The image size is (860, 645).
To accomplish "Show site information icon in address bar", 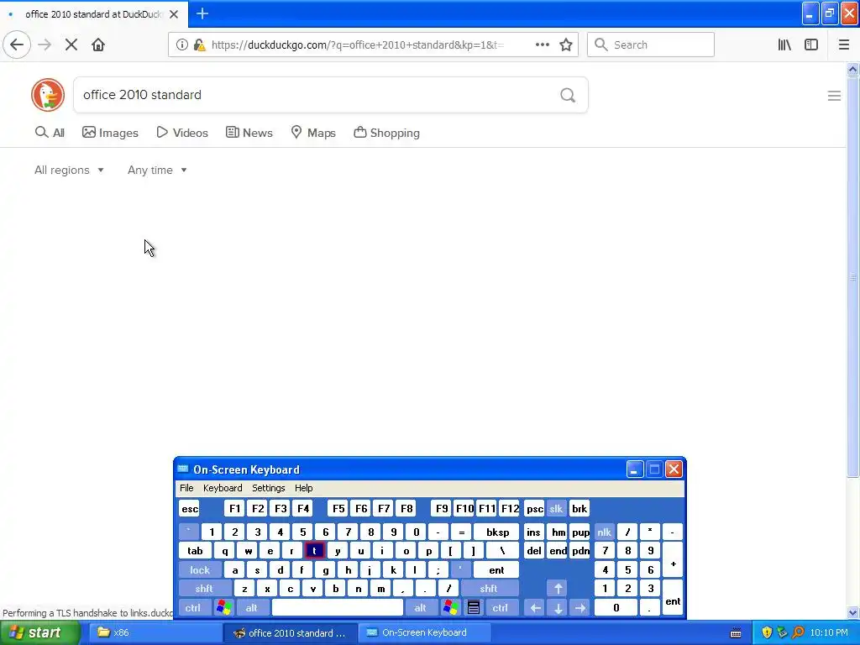I will pos(182,45).
